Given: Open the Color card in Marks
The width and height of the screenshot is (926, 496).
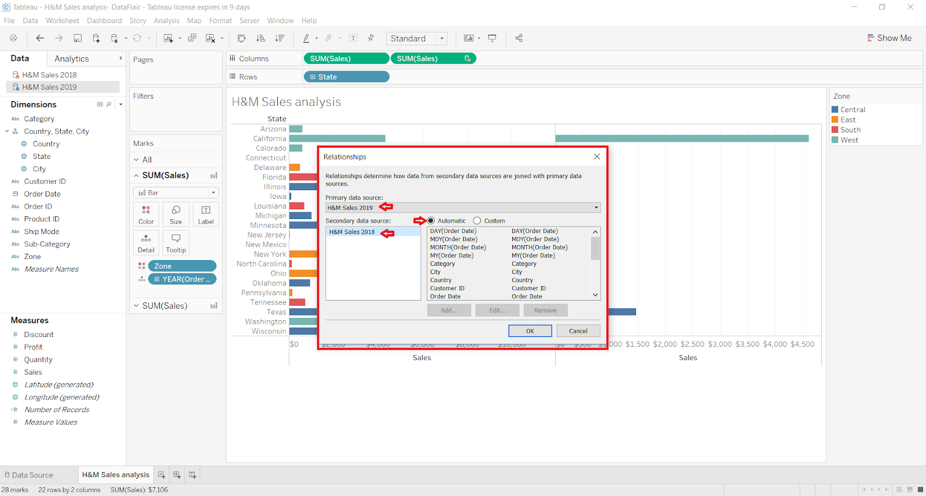Looking at the screenshot, I should tap(146, 214).
